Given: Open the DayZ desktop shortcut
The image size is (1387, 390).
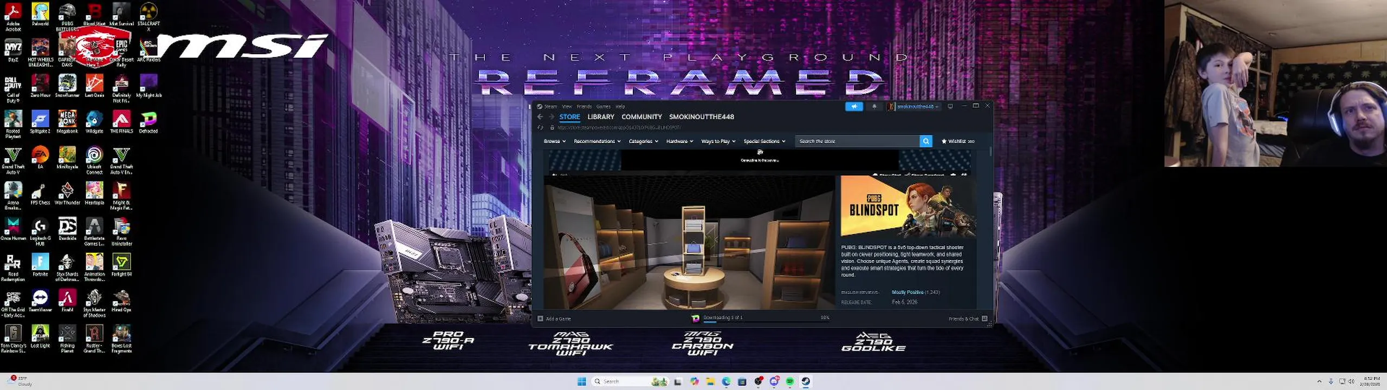Looking at the screenshot, I should point(13,50).
